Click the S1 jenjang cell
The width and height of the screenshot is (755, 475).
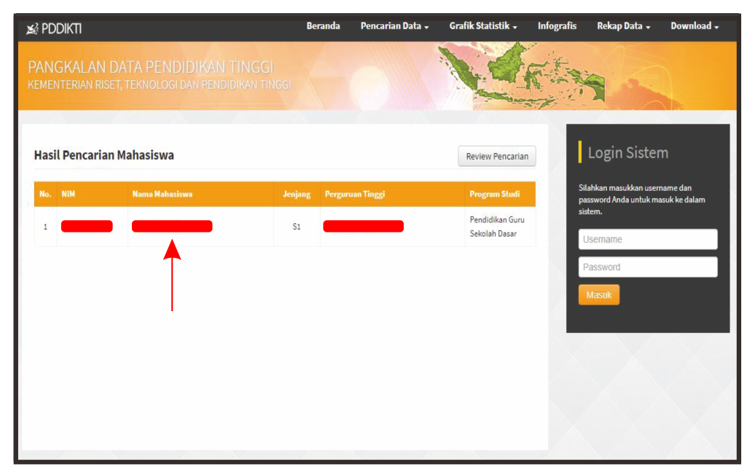click(x=297, y=227)
